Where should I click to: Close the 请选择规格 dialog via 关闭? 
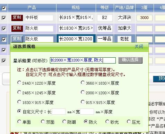click(x=139, y=47)
